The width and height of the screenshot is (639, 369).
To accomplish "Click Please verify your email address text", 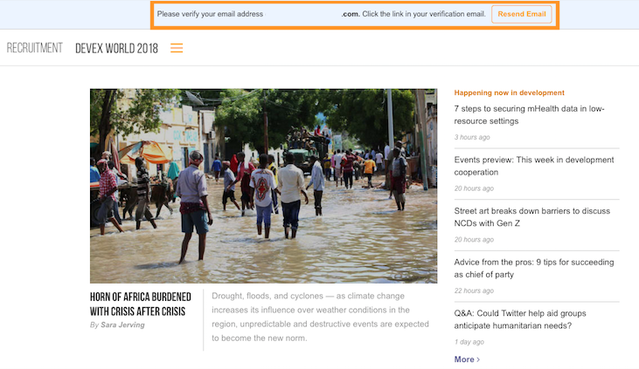I will (210, 14).
